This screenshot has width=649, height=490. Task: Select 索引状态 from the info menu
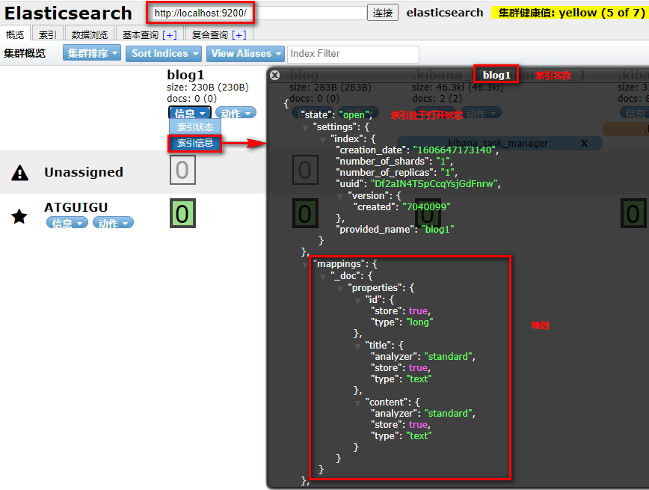(x=195, y=126)
